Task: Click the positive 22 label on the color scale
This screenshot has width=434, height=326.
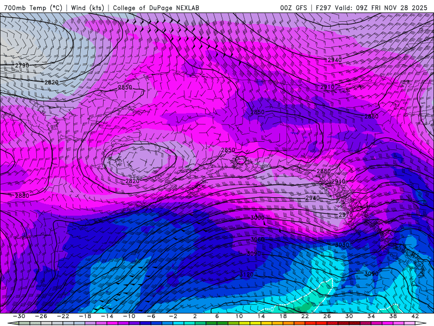Action: click(x=305, y=316)
